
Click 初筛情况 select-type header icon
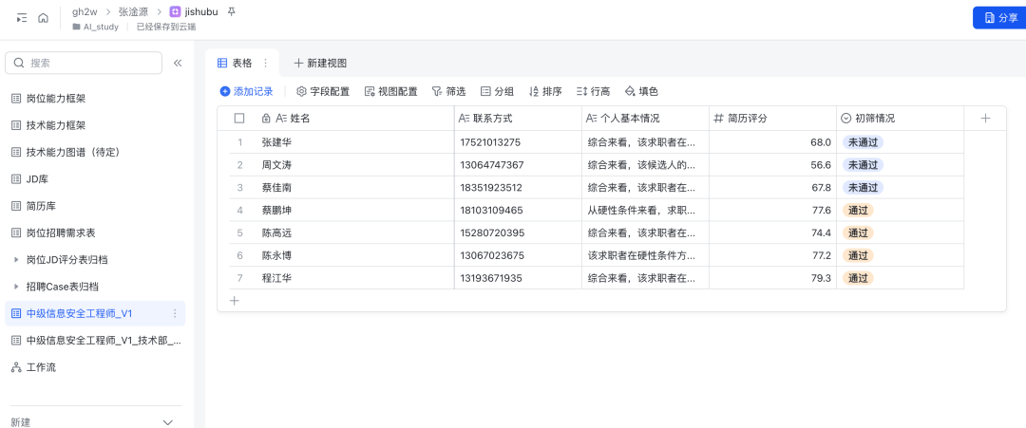click(845, 119)
